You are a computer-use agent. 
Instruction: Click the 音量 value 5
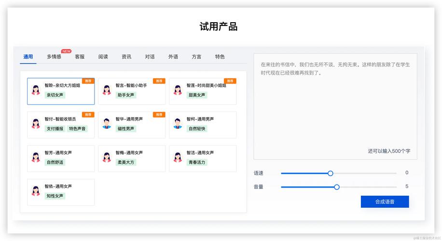tap(407, 187)
